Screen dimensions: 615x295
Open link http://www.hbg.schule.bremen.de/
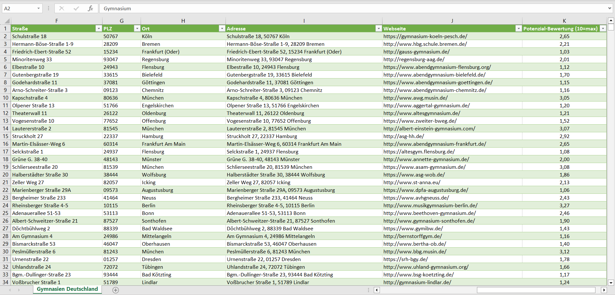[425, 44]
